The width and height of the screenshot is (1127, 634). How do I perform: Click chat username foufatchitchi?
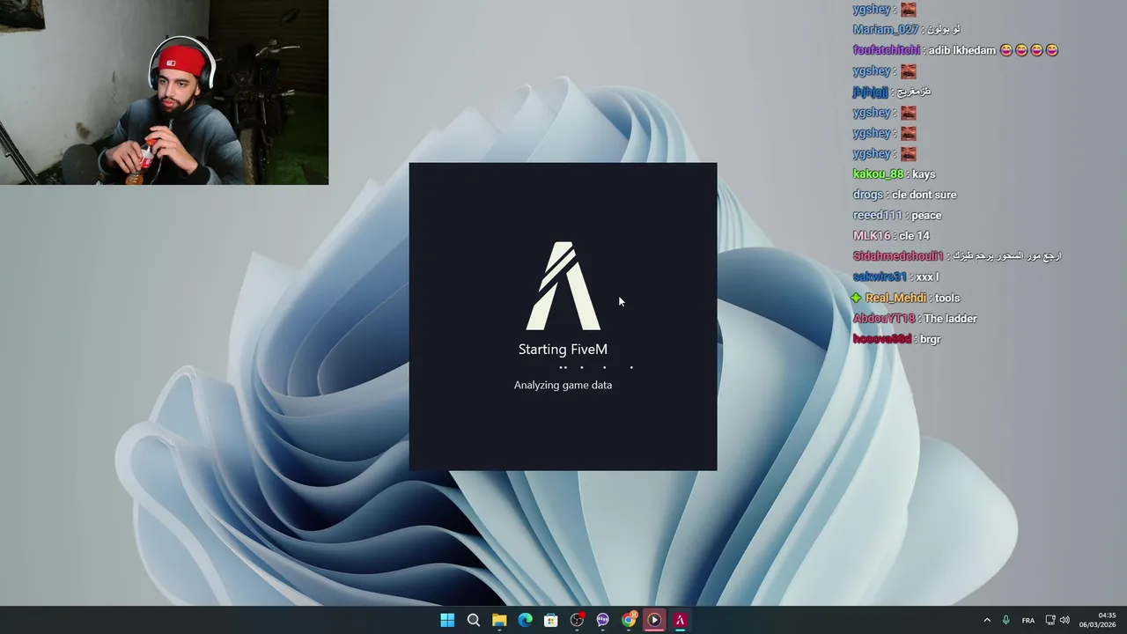coord(887,50)
